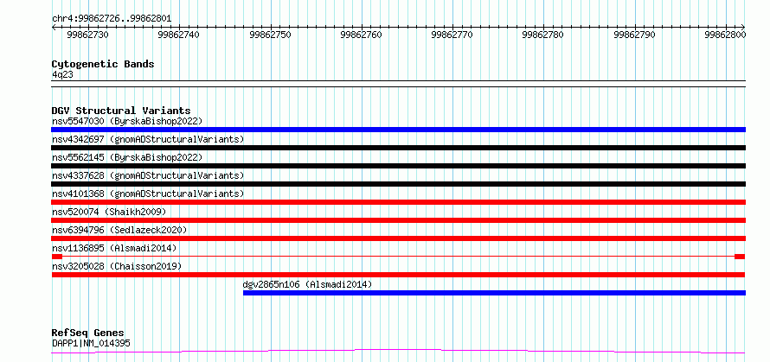
Task: Select the 4q23 cytogenetic band label
Action: (x=62, y=74)
